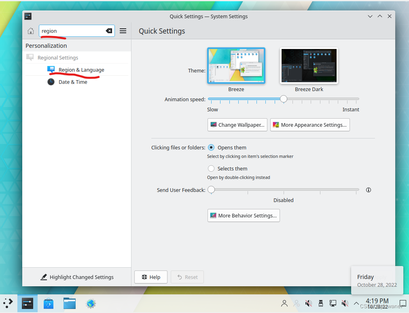Click the removable devices tray icon
Image resolution: width=409 pixels, height=313 pixels.
pos(321,303)
